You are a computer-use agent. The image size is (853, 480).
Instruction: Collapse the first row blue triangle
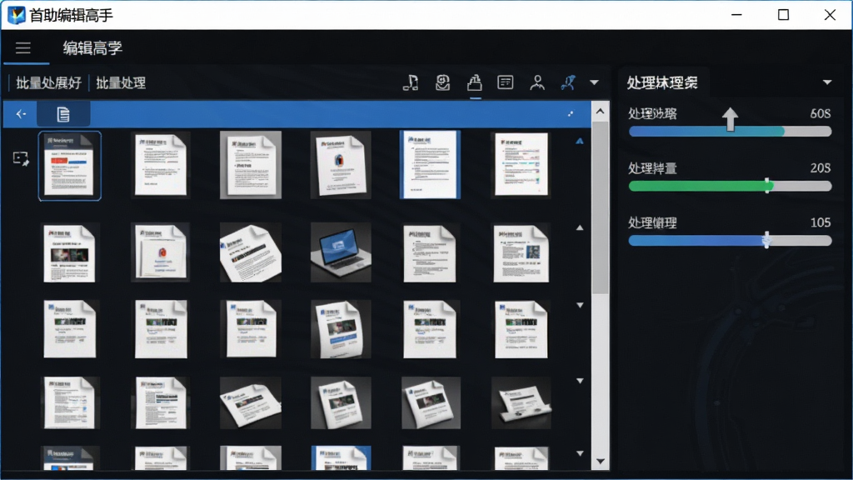click(x=580, y=141)
